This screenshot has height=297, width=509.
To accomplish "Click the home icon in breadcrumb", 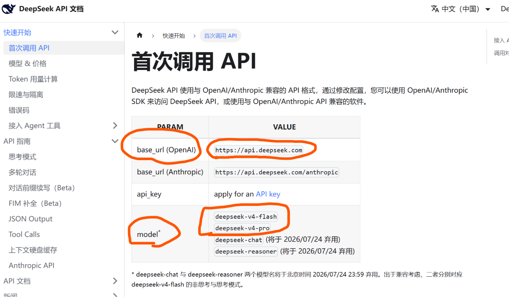I will pos(140,35).
